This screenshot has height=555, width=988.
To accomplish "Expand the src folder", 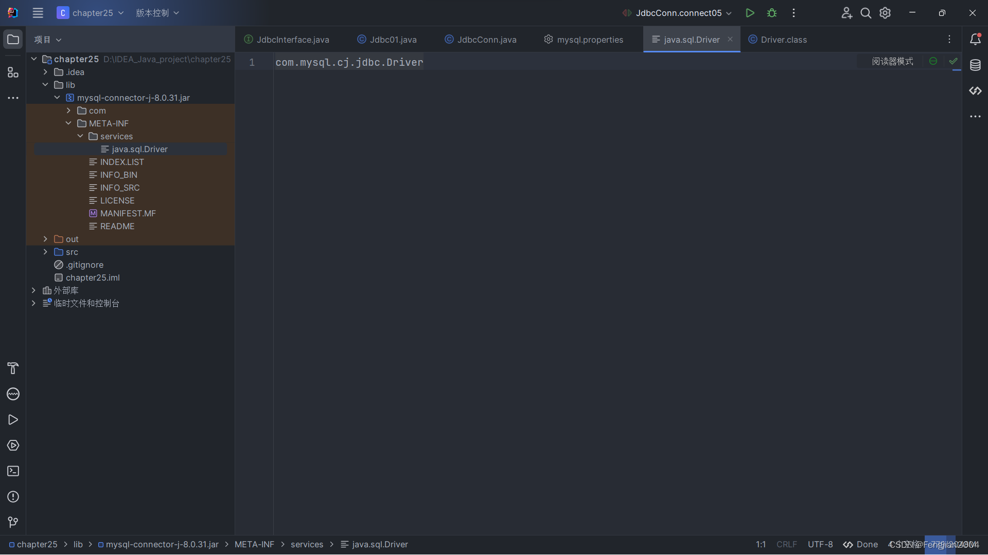I will 45,252.
